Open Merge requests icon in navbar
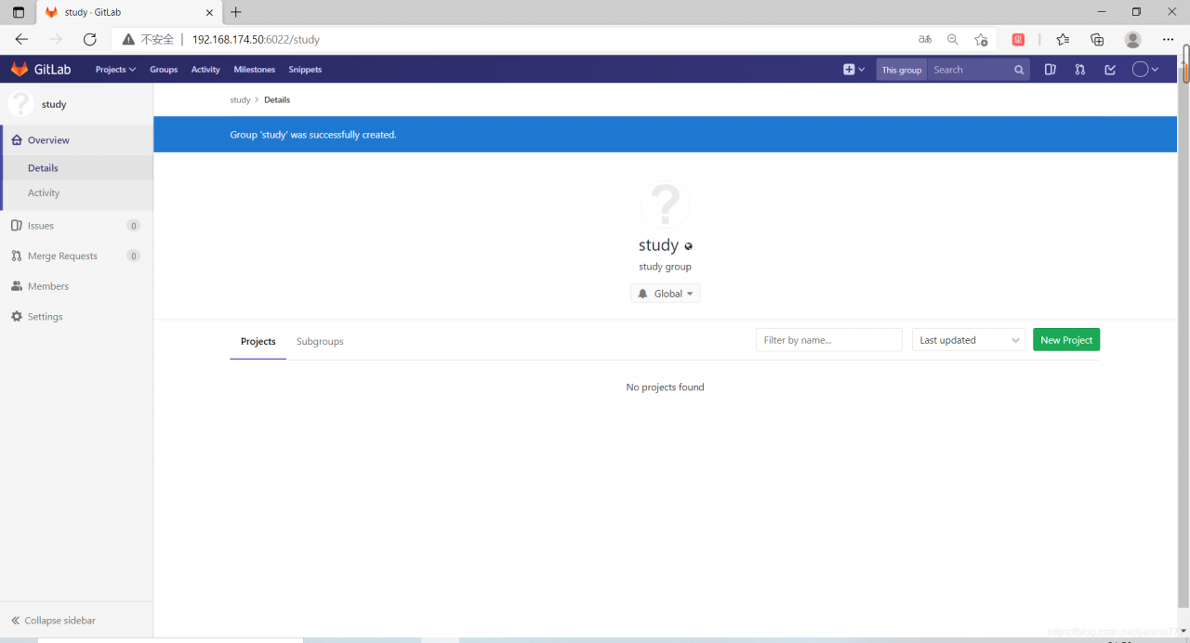This screenshot has height=643, width=1190. (x=1080, y=70)
